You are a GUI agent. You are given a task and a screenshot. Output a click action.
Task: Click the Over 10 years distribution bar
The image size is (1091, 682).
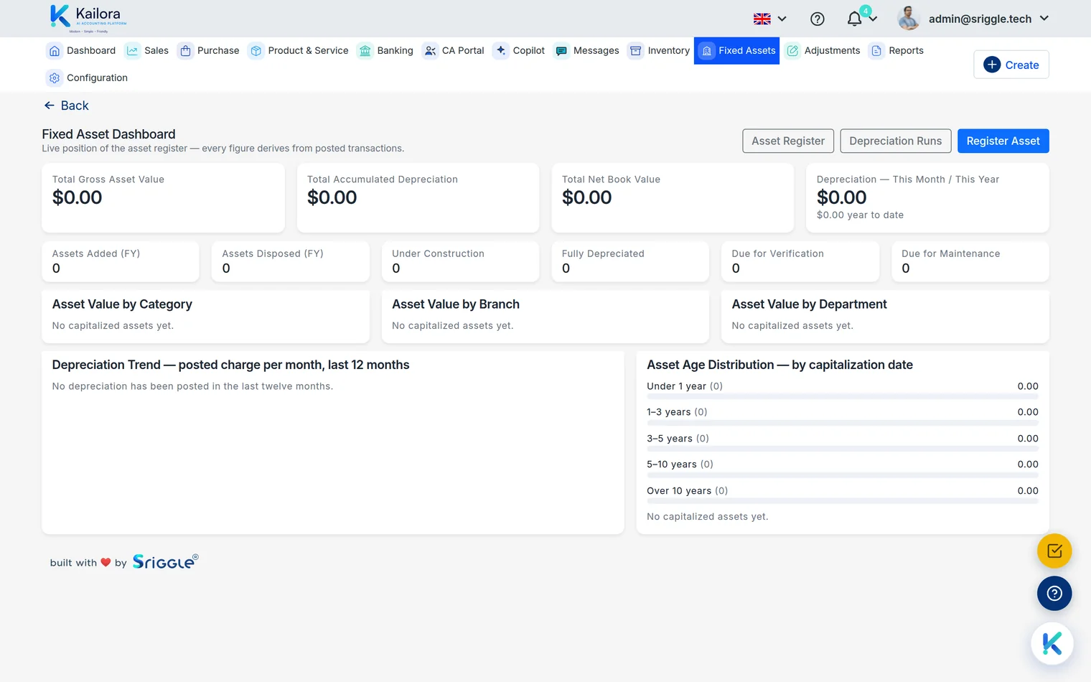[x=843, y=501]
